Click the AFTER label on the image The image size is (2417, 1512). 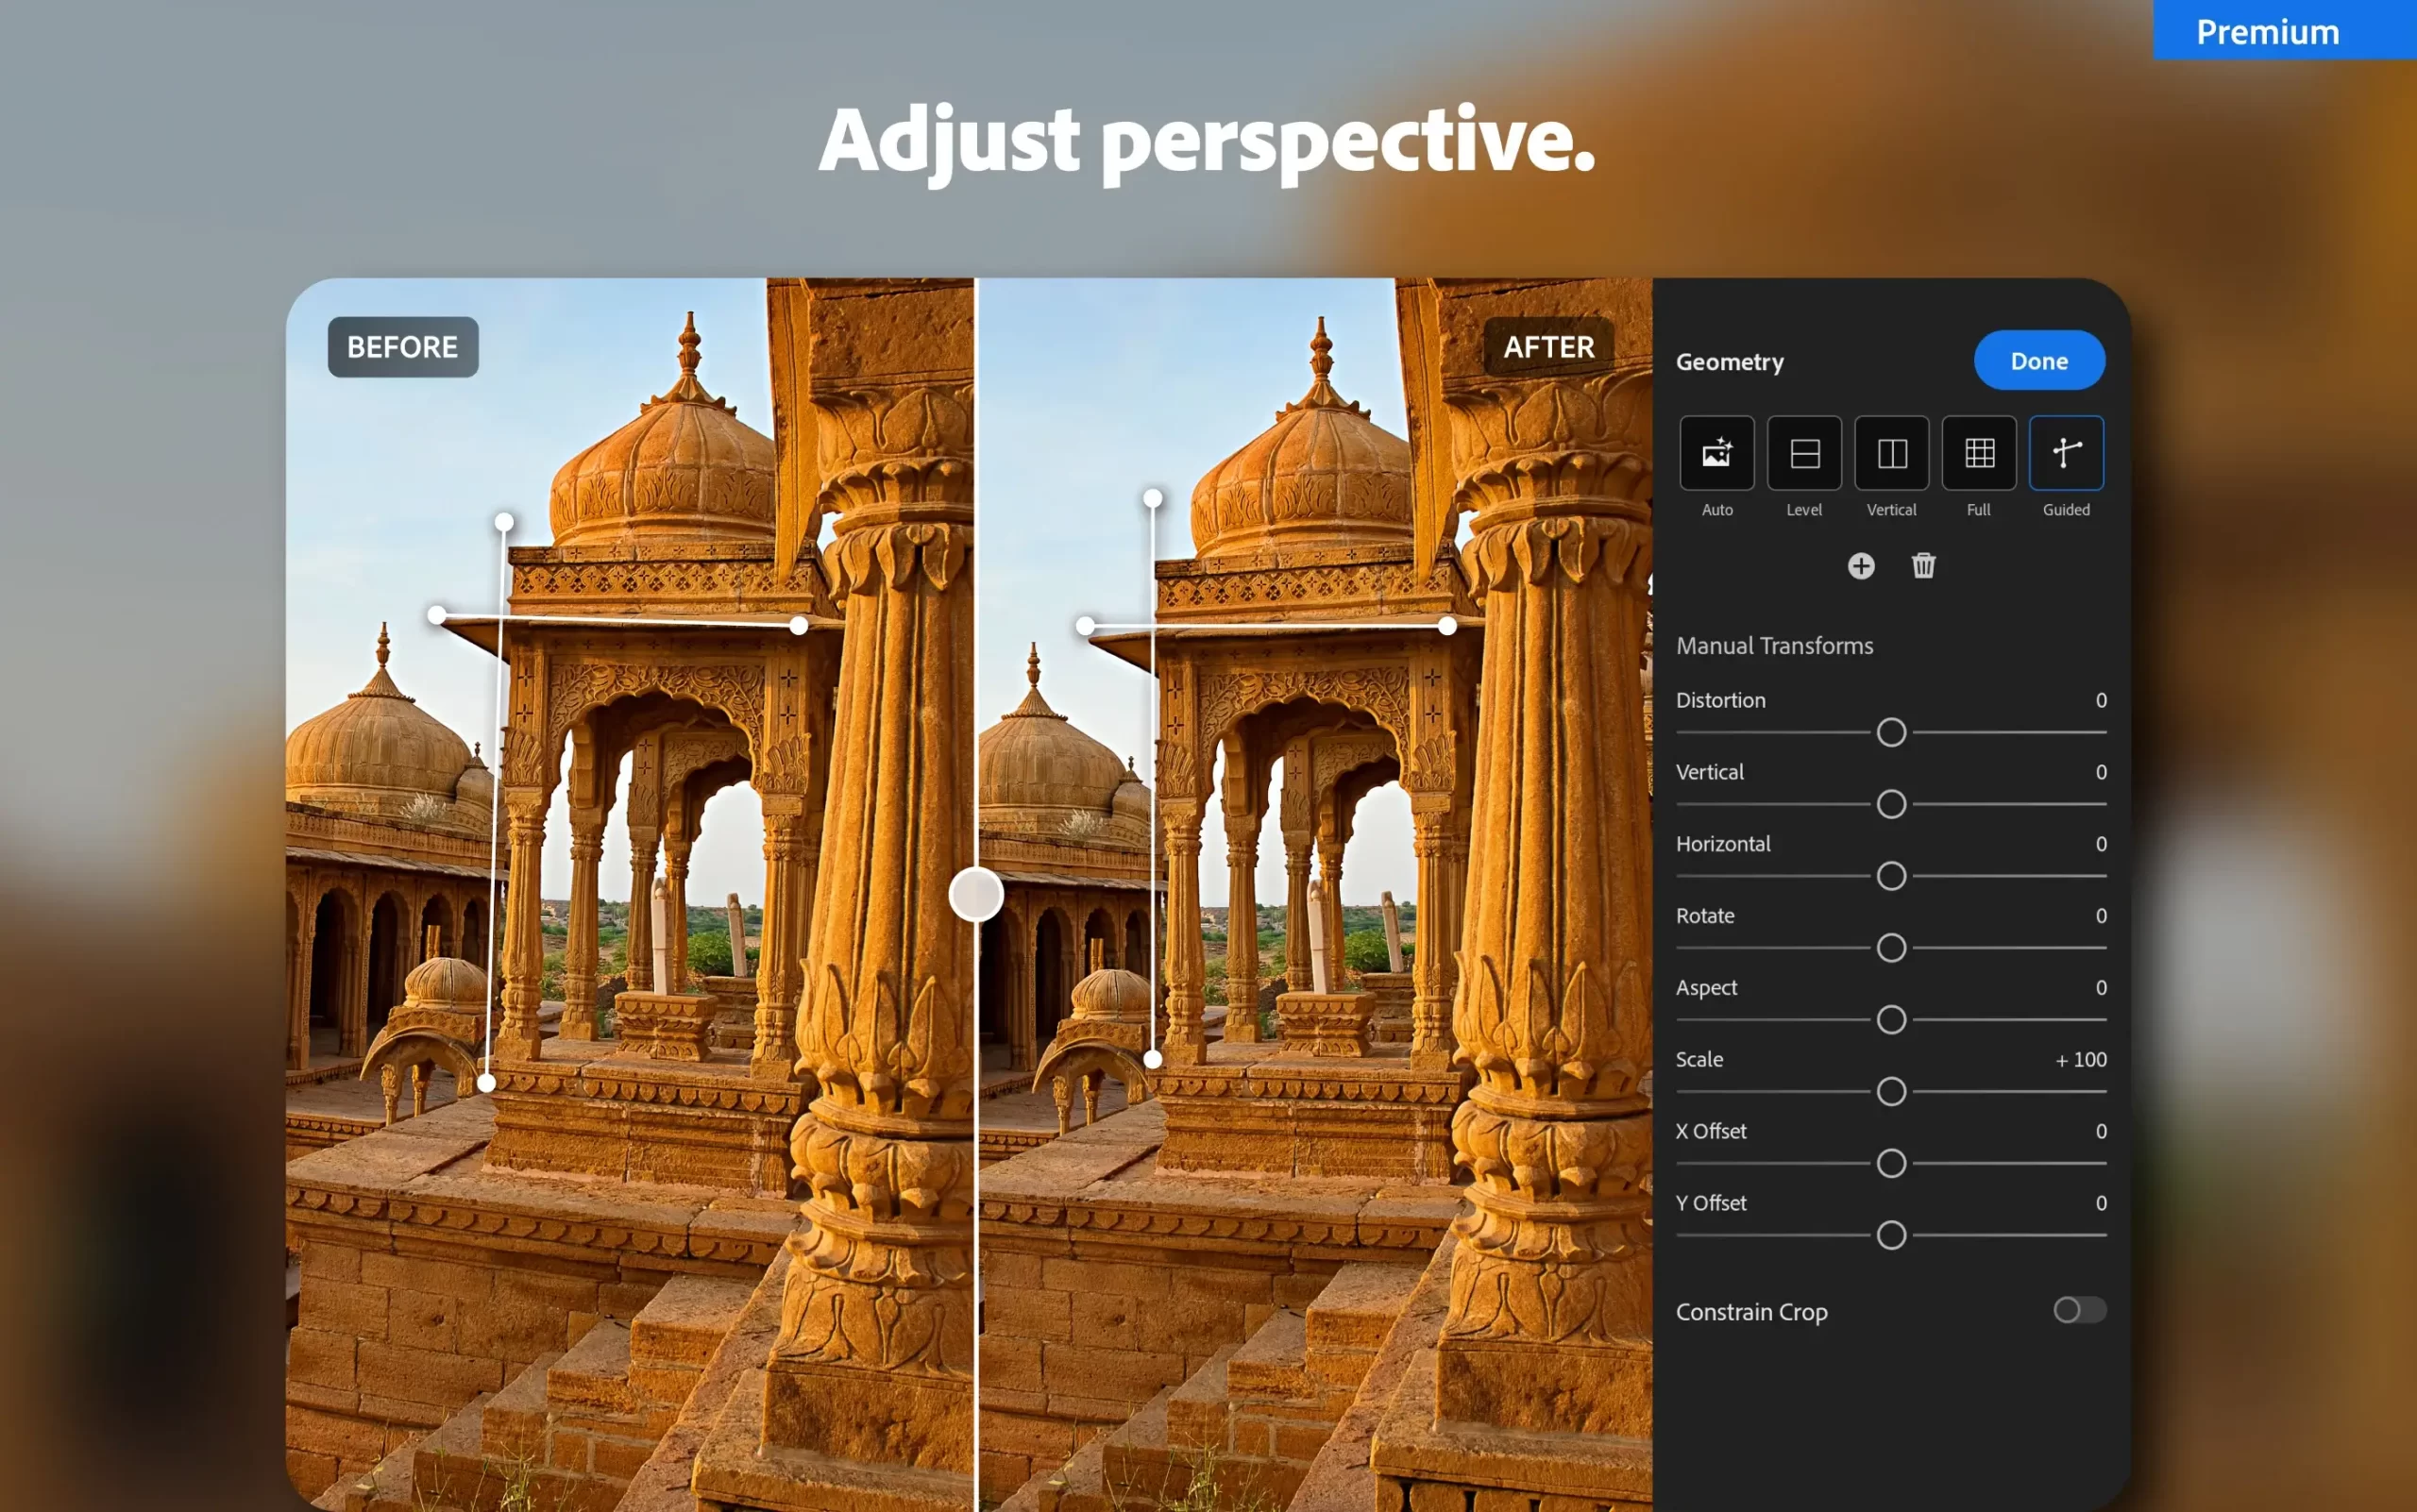click(1548, 347)
